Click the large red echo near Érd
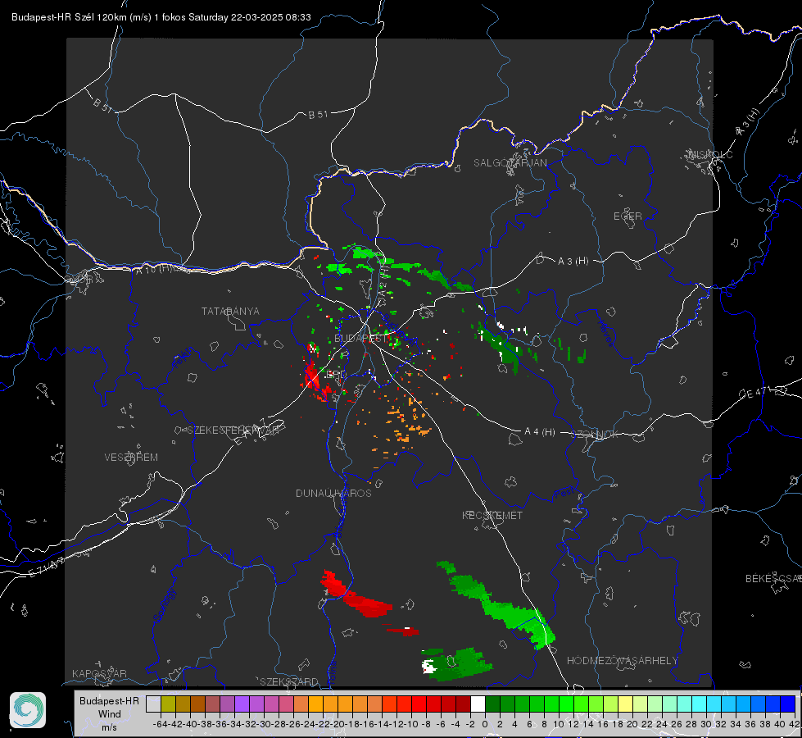Viewport: 802px width, 738px height. point(312,378)
